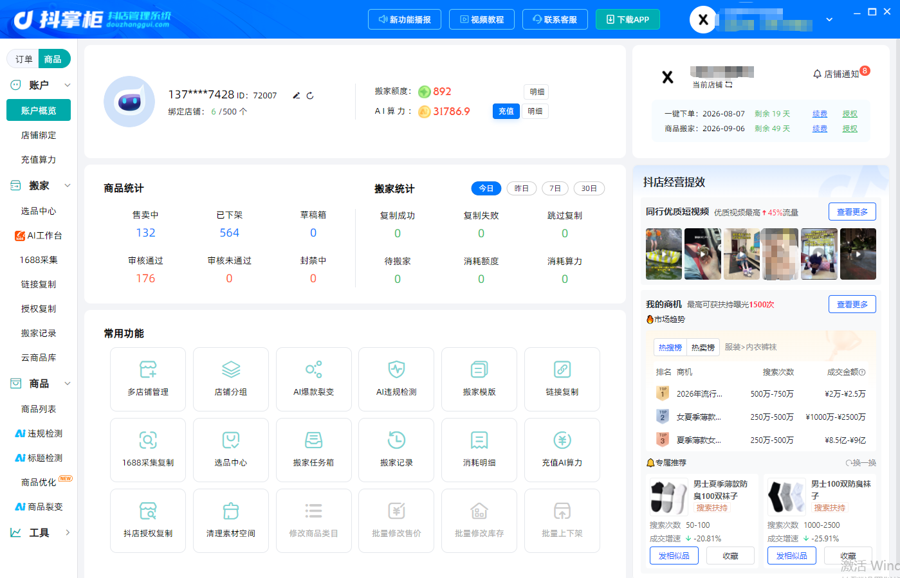
Task: Open 商品列表 in the sidebar
Action: pos(39,410)
